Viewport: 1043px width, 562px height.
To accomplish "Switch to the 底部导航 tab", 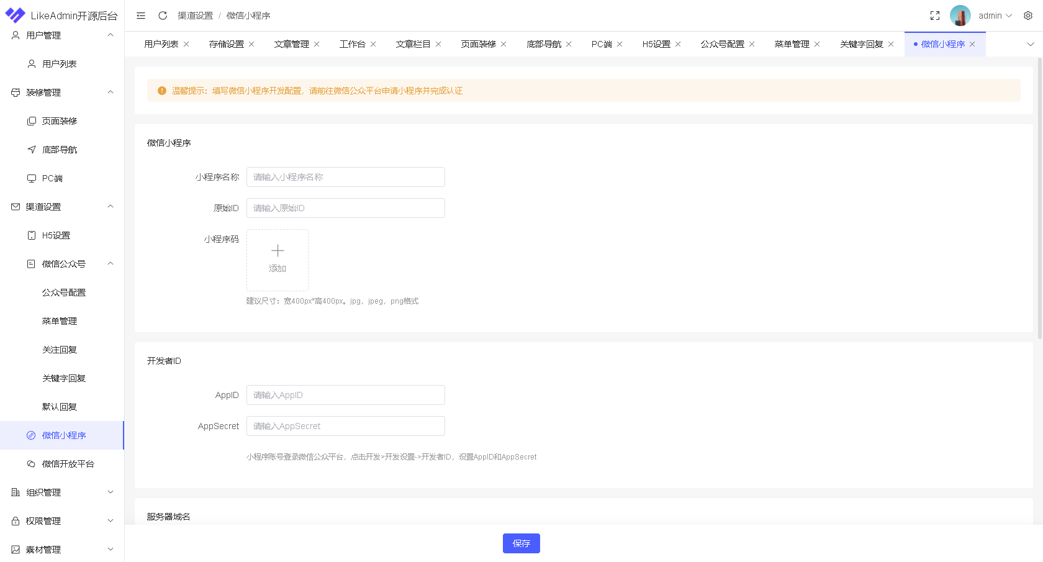I will click(544, 44).
